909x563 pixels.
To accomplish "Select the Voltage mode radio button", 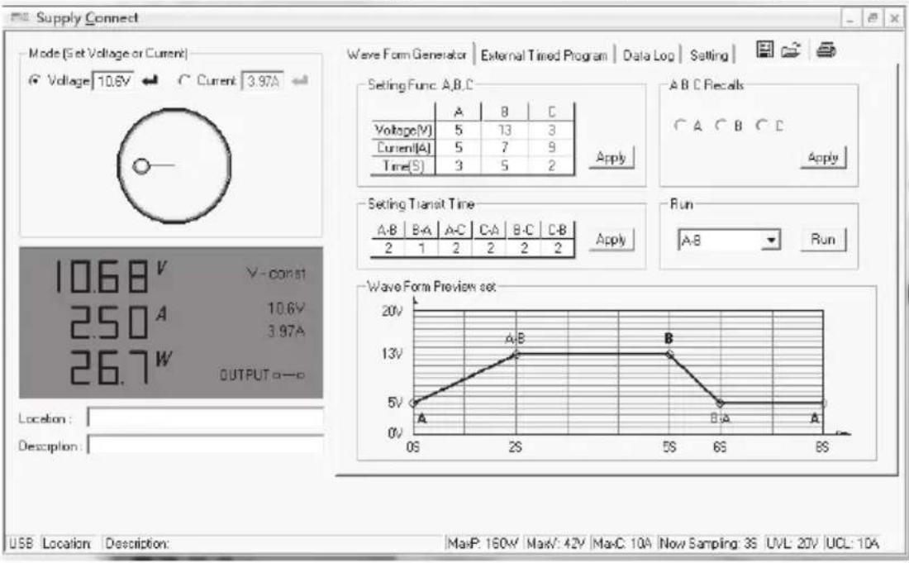I will tap(34, 80).
